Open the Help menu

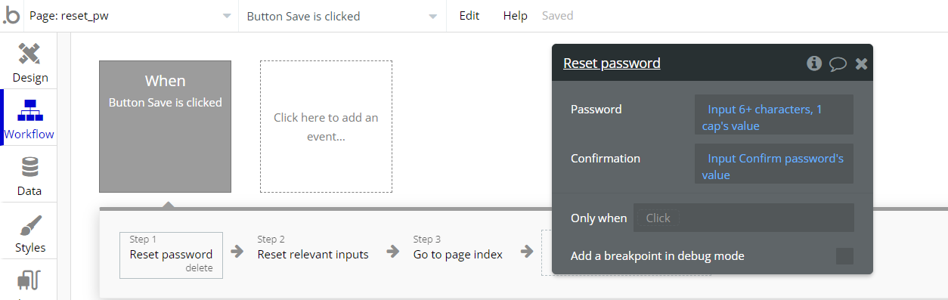click(x=516, y=16)
